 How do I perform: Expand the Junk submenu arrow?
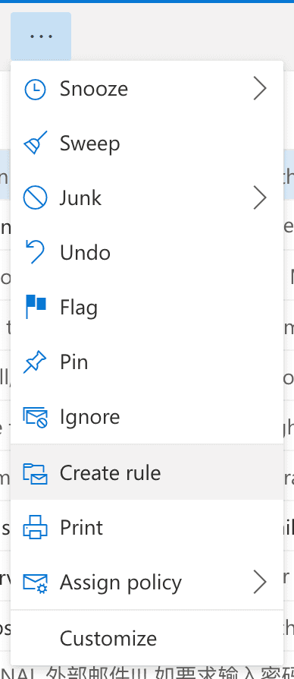[259, 198]
